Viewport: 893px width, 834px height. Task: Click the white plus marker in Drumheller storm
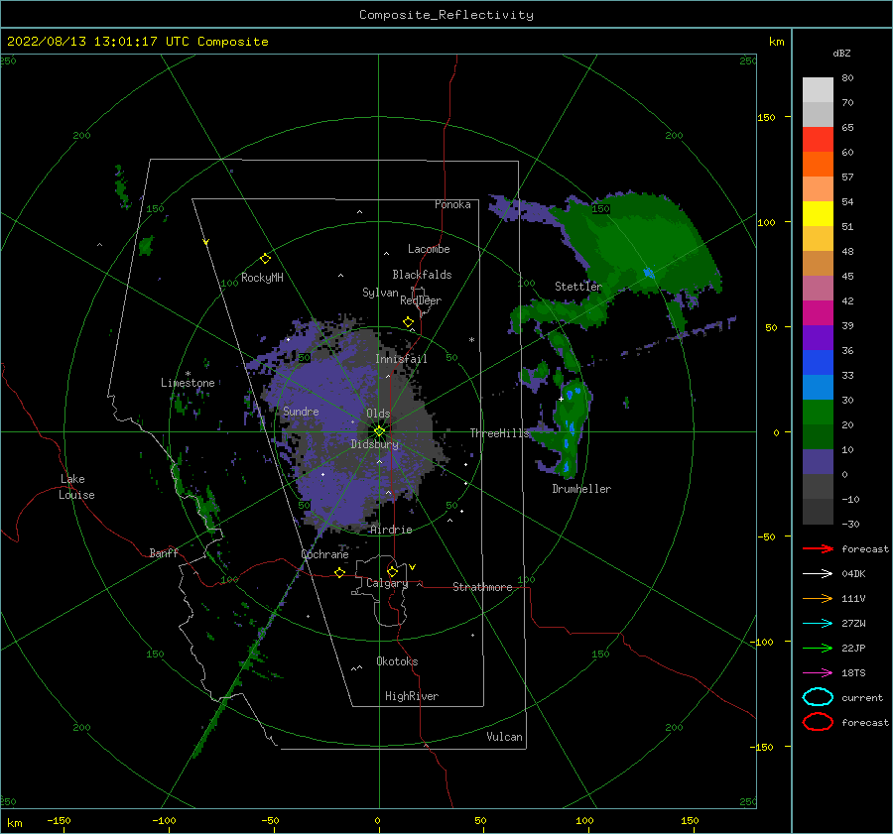[561, 399]
